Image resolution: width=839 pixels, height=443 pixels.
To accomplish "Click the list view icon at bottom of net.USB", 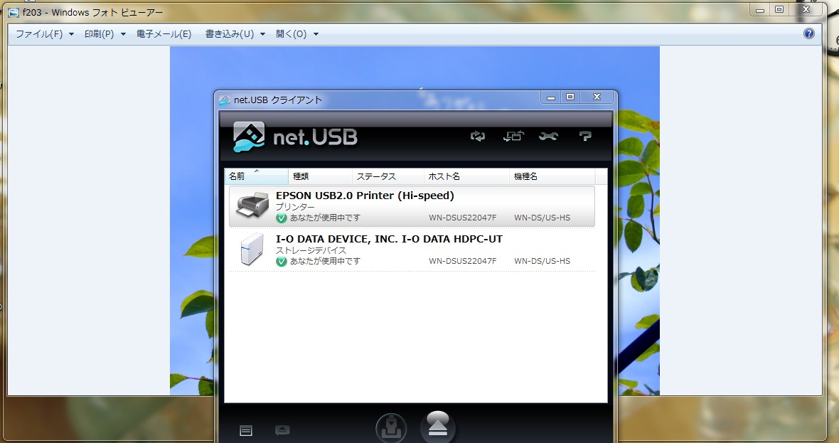I will [x=245, y=431].
